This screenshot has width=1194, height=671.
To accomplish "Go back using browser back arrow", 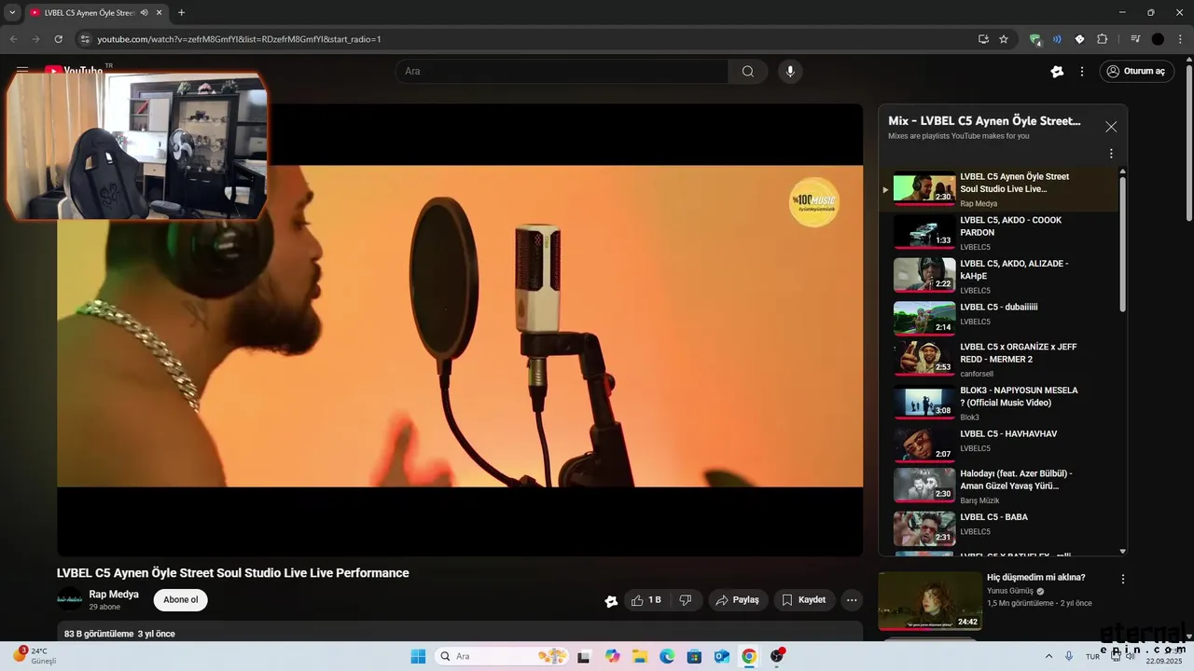I will (x=13, y=39).
